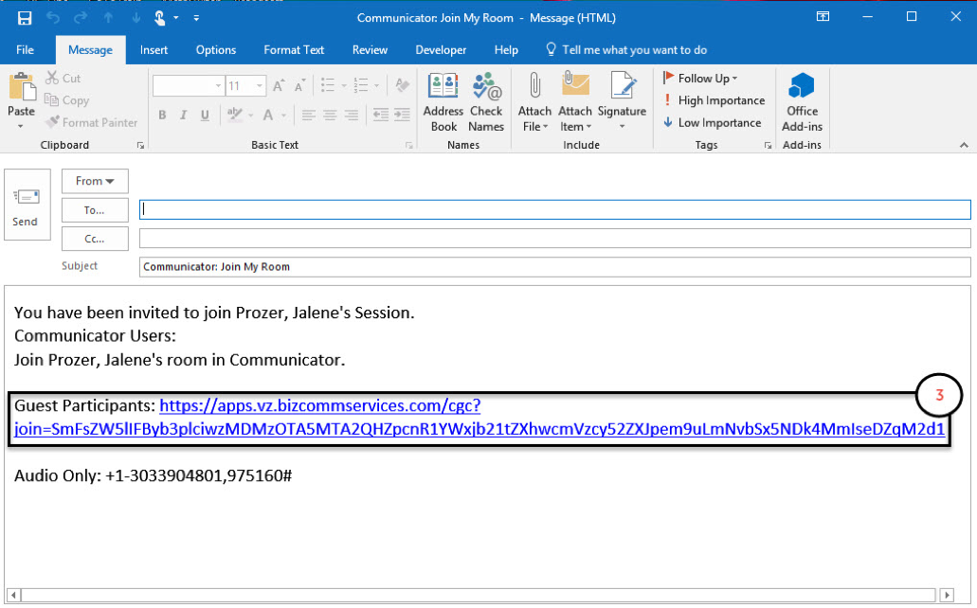Screen dimensions: 977x608
Task: Click the Redo arrow in title bar
Action: point(81,18)
